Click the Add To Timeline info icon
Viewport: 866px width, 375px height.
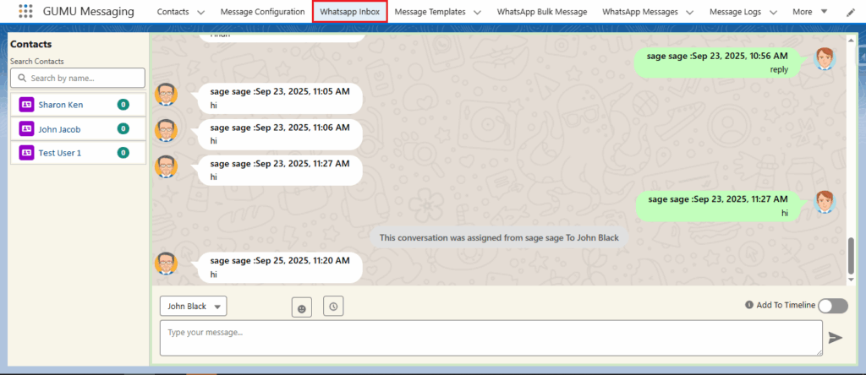[749, 305]
